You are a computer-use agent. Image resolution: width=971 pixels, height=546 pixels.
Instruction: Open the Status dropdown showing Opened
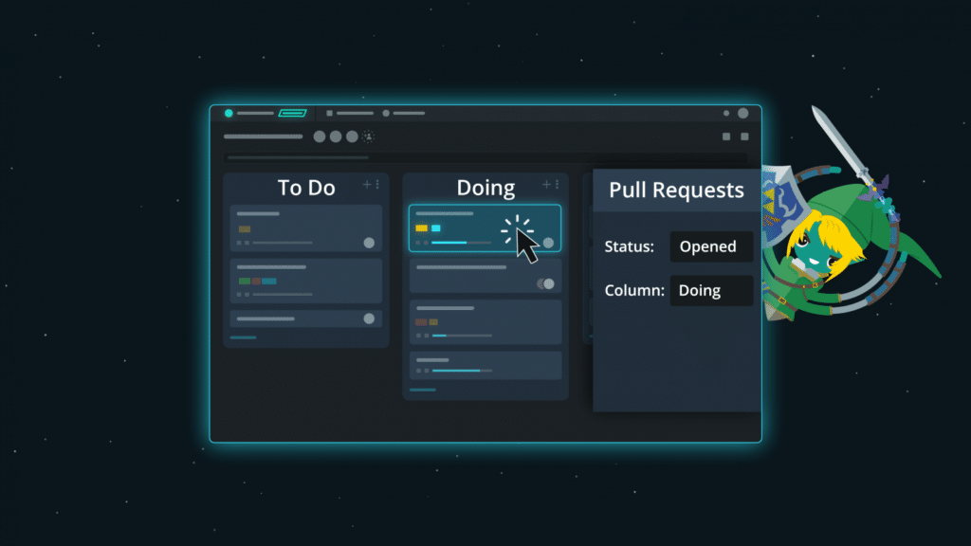point(711,246)
